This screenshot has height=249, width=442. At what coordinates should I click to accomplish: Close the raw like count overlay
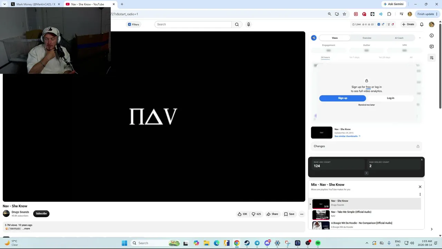click(x=422, y=160)
